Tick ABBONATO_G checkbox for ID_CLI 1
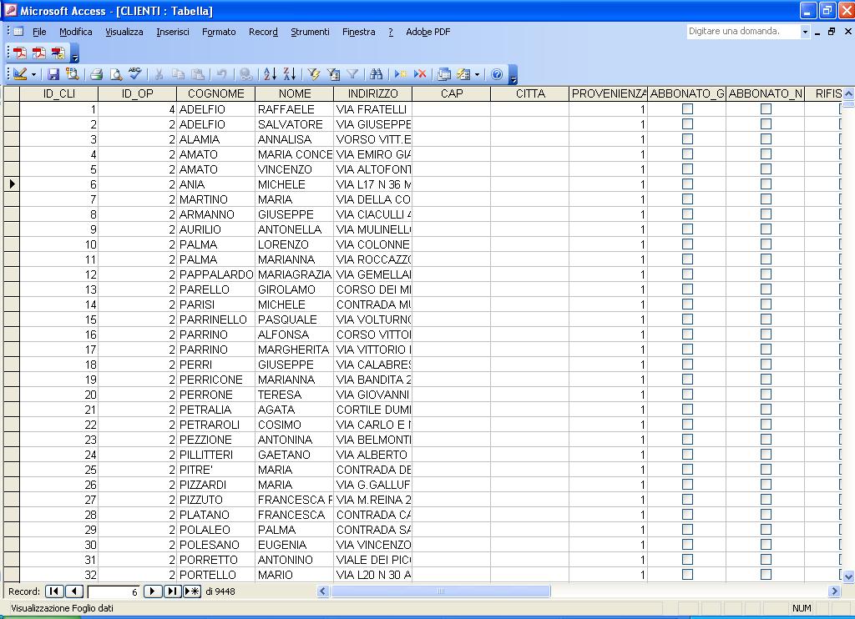The height and width of the screenshot is (619, 855). pyautogui.click(x=688, y=109)
